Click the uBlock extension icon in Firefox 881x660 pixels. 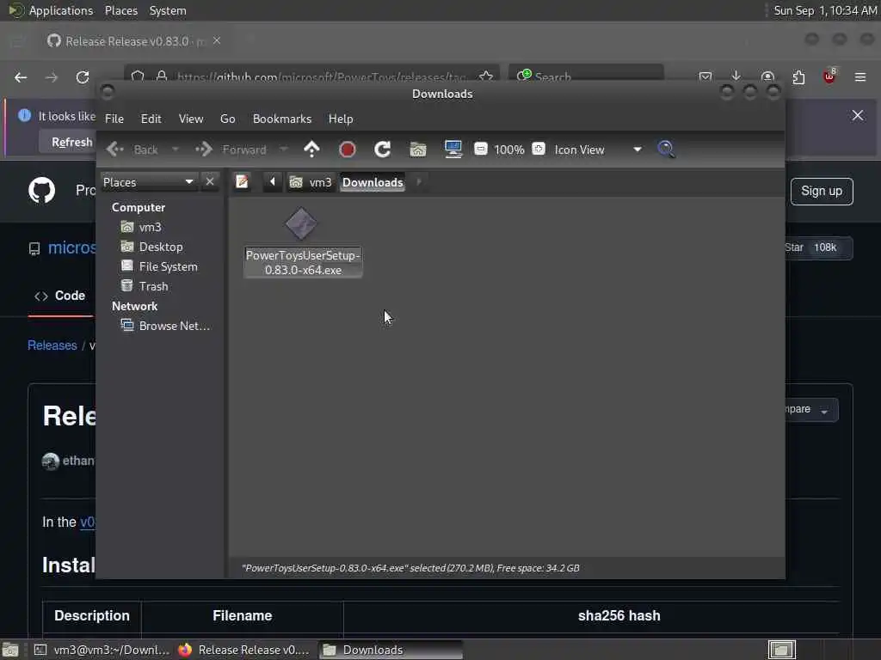pyautogui.click(x=829, y=76)
